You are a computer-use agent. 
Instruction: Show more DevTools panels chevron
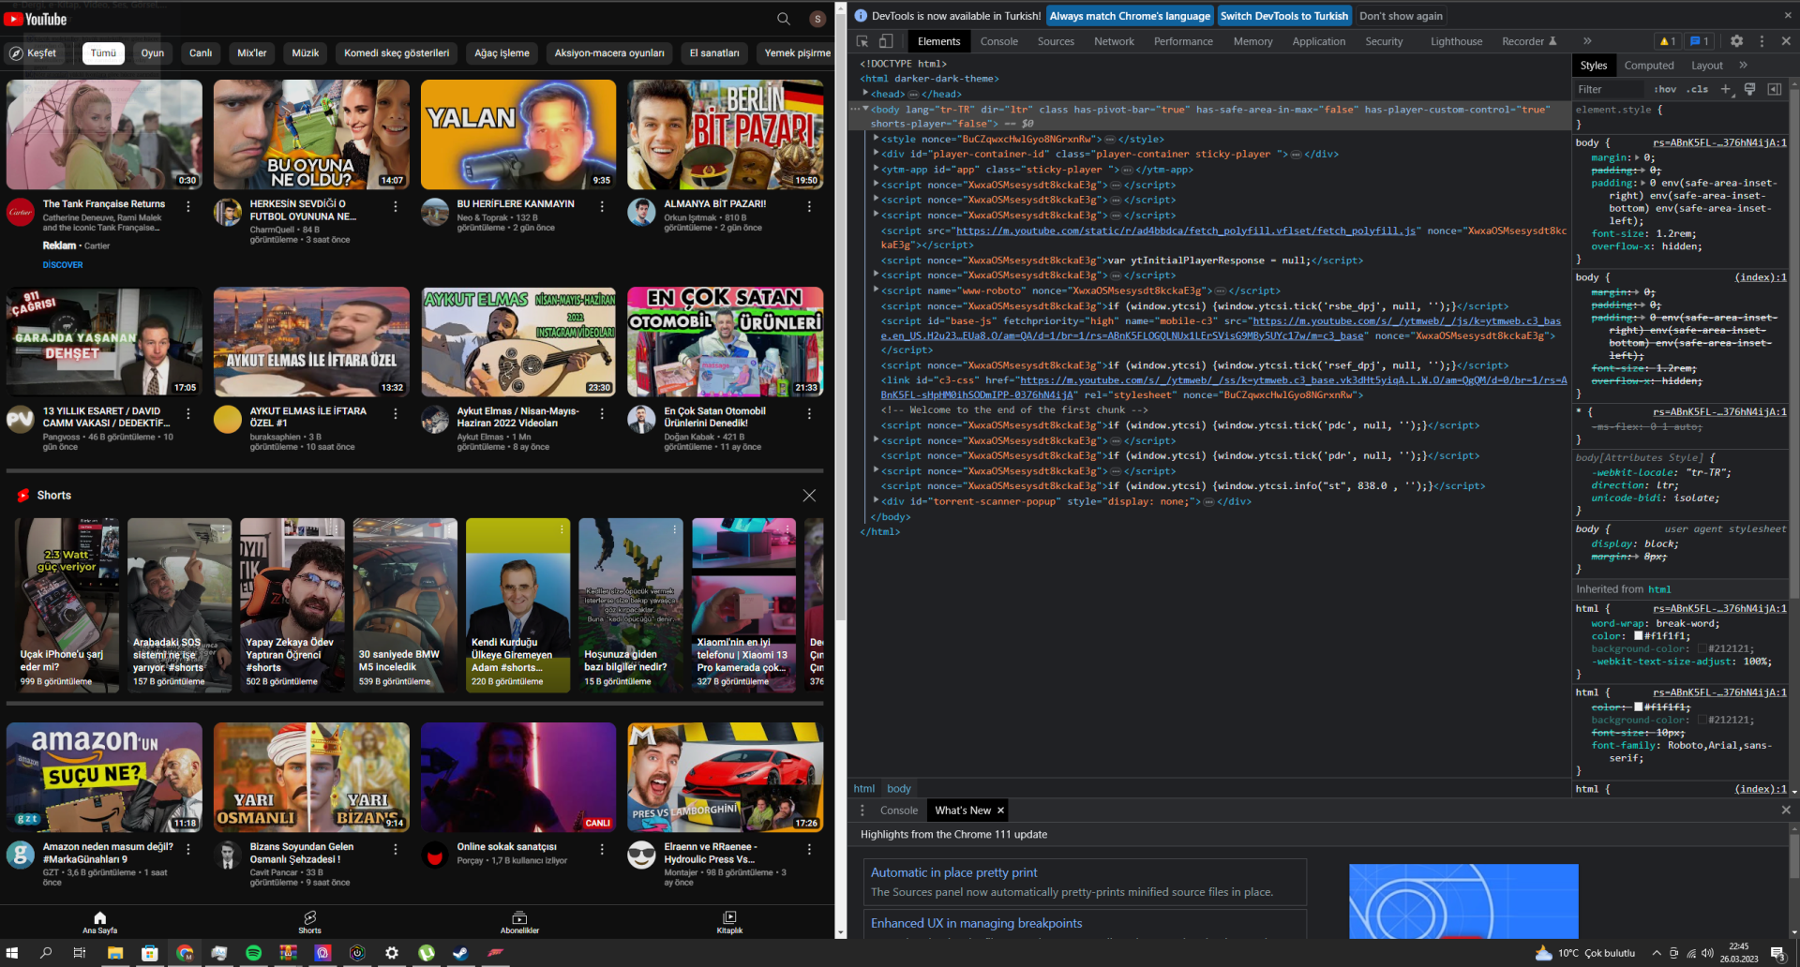(x=1587, y=41)
